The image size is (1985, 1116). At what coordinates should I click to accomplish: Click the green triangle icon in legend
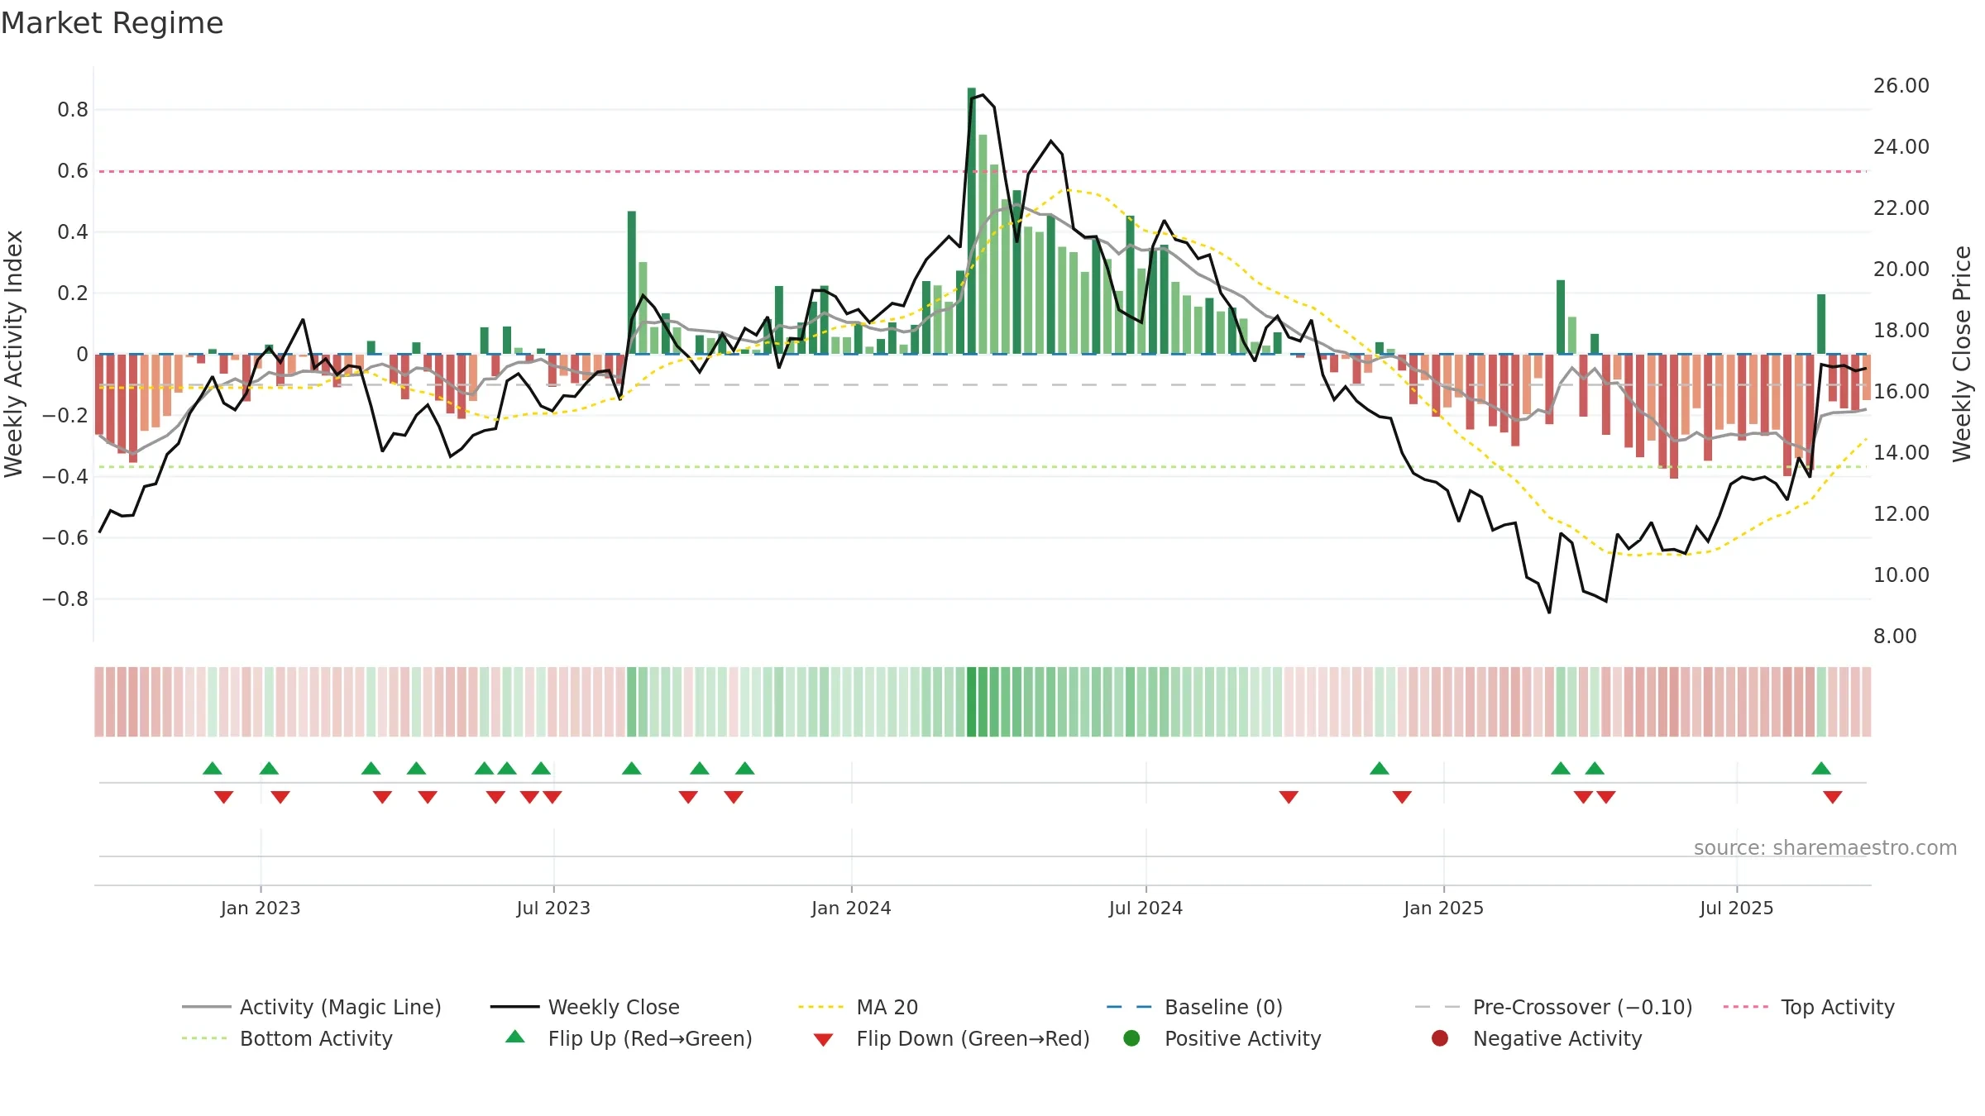click(515, 1037)
